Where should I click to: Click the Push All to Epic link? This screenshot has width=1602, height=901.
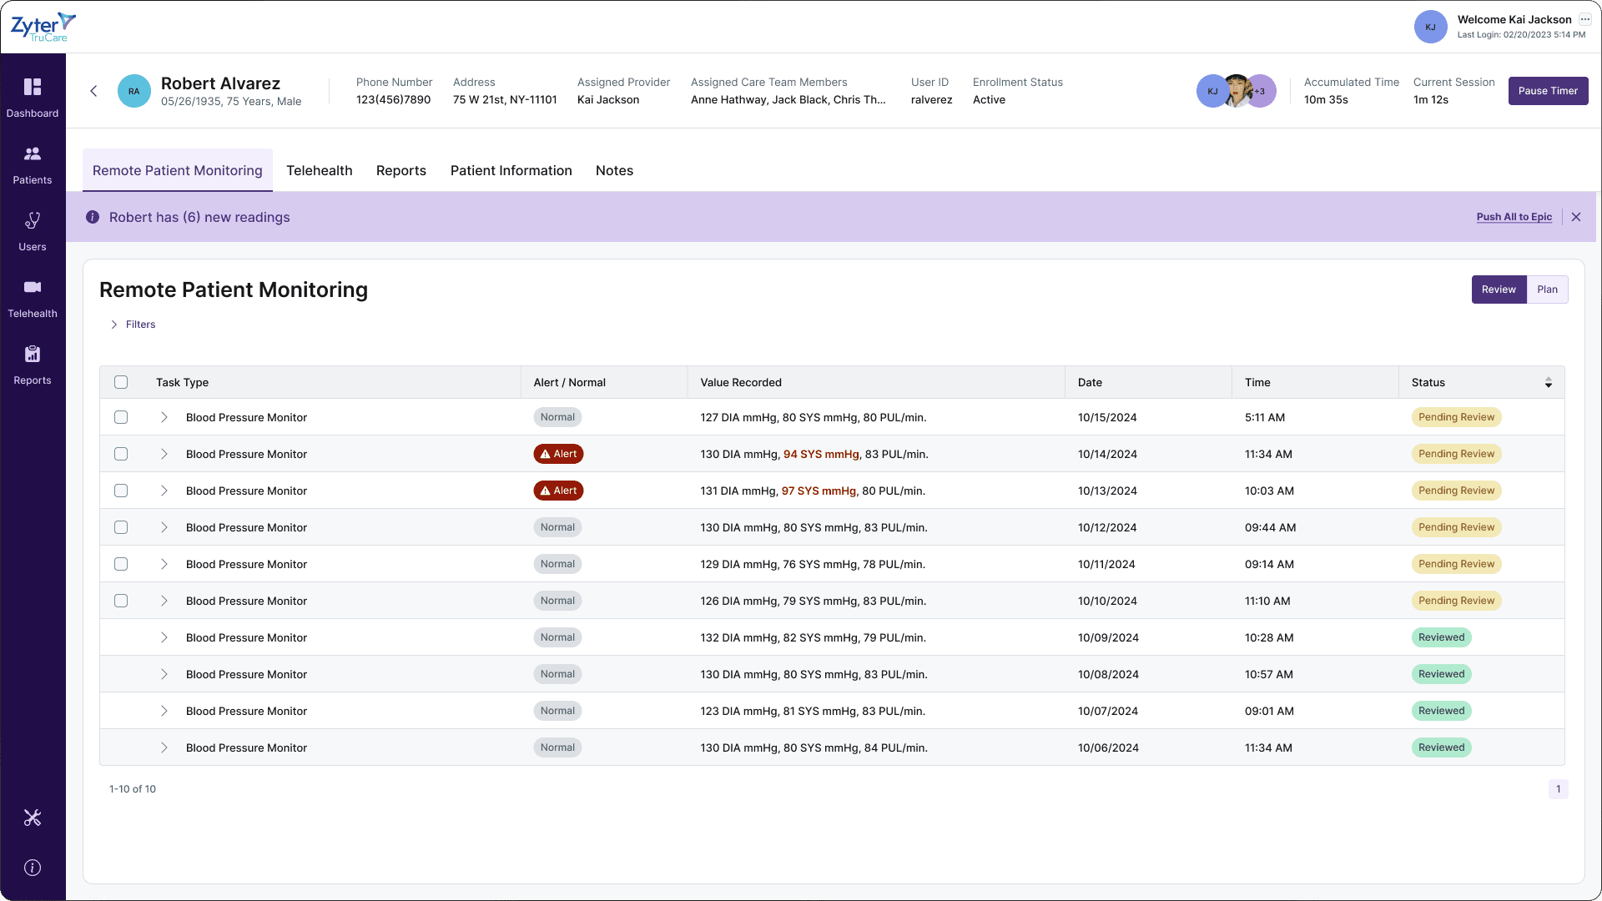coord(1514,217)
